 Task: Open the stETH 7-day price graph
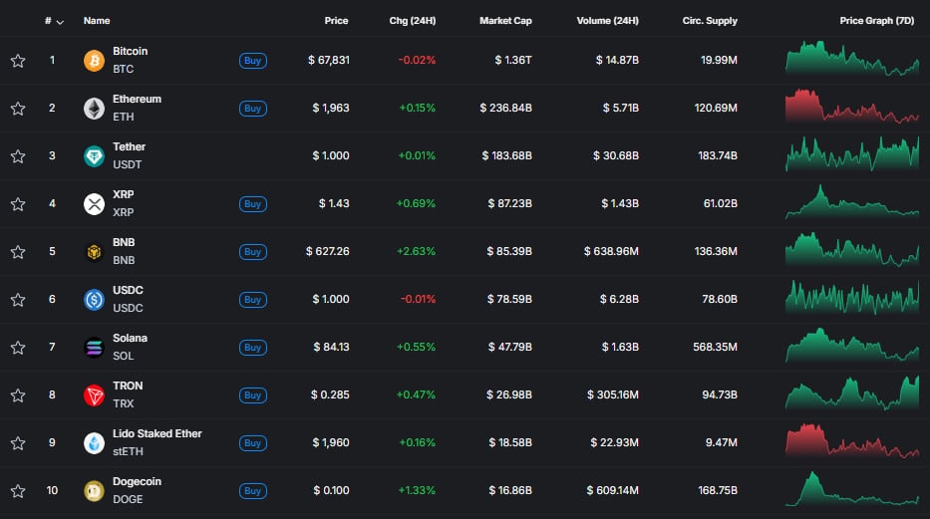pyautogui.click(x=852, y=440)
